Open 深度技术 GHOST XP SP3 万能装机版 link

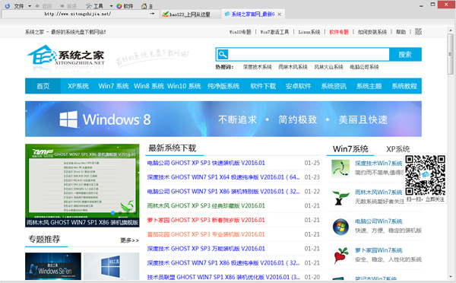point(206,248)
